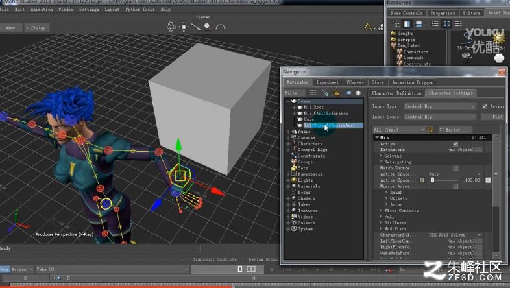The image size is (510, 288).
Task: Open the Input Source Control Rig dropdown
Action: (440, 117)
